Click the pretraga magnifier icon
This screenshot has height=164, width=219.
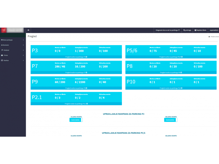184,30
